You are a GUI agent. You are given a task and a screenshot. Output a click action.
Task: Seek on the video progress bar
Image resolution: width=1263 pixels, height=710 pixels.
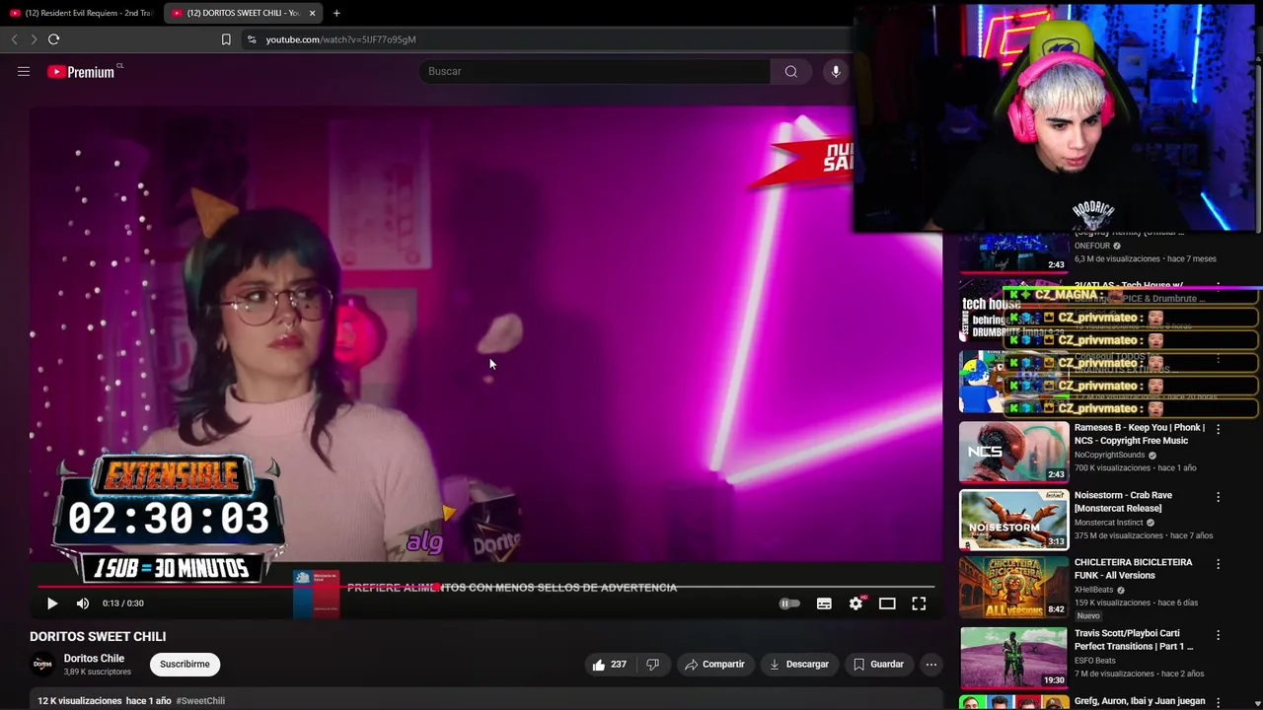(x=485, y=587)
